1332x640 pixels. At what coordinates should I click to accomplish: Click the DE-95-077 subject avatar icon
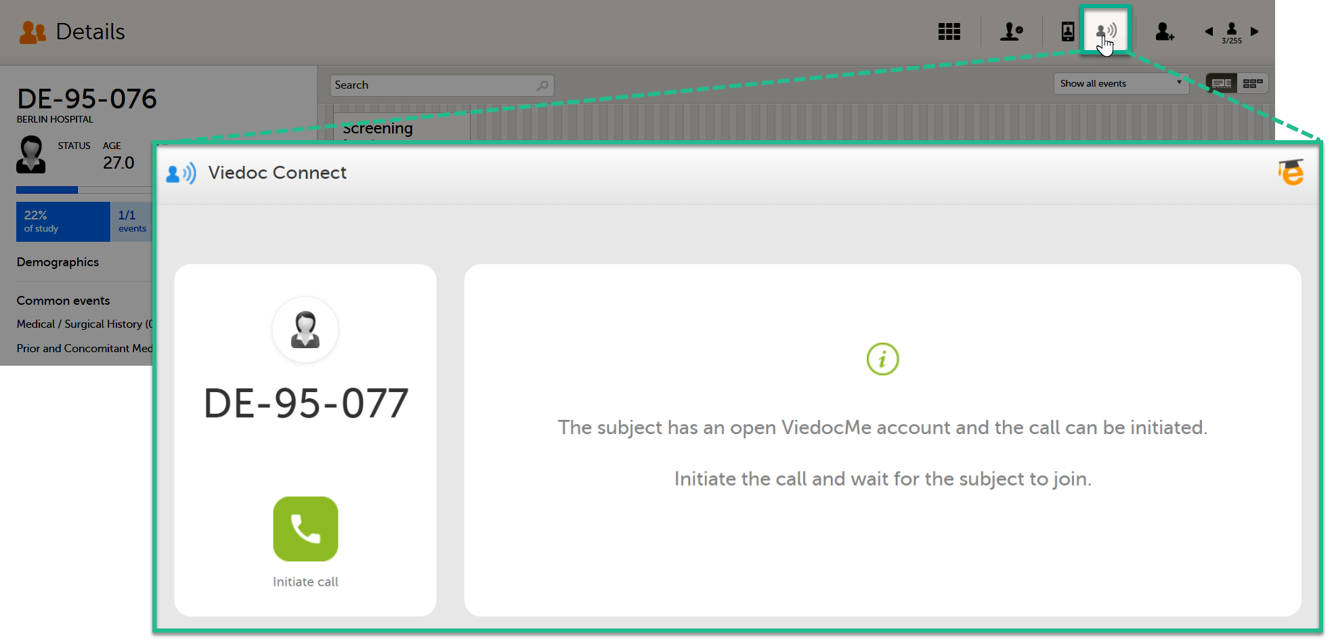click(305, 330)
